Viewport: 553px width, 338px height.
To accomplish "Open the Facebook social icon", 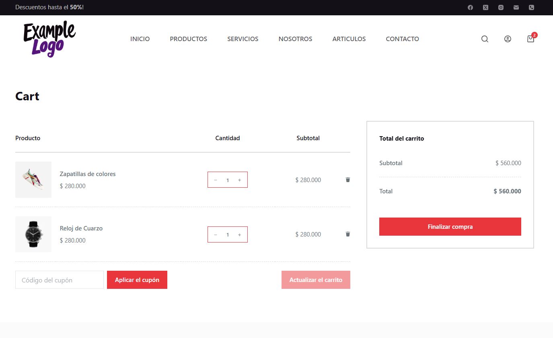I will pyautogui.click(x=470, y=7).
